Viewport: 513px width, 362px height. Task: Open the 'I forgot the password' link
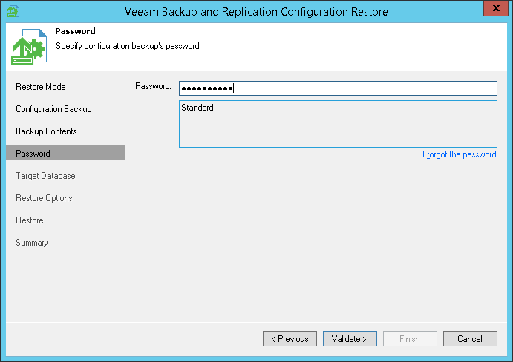tap(460, 154)
